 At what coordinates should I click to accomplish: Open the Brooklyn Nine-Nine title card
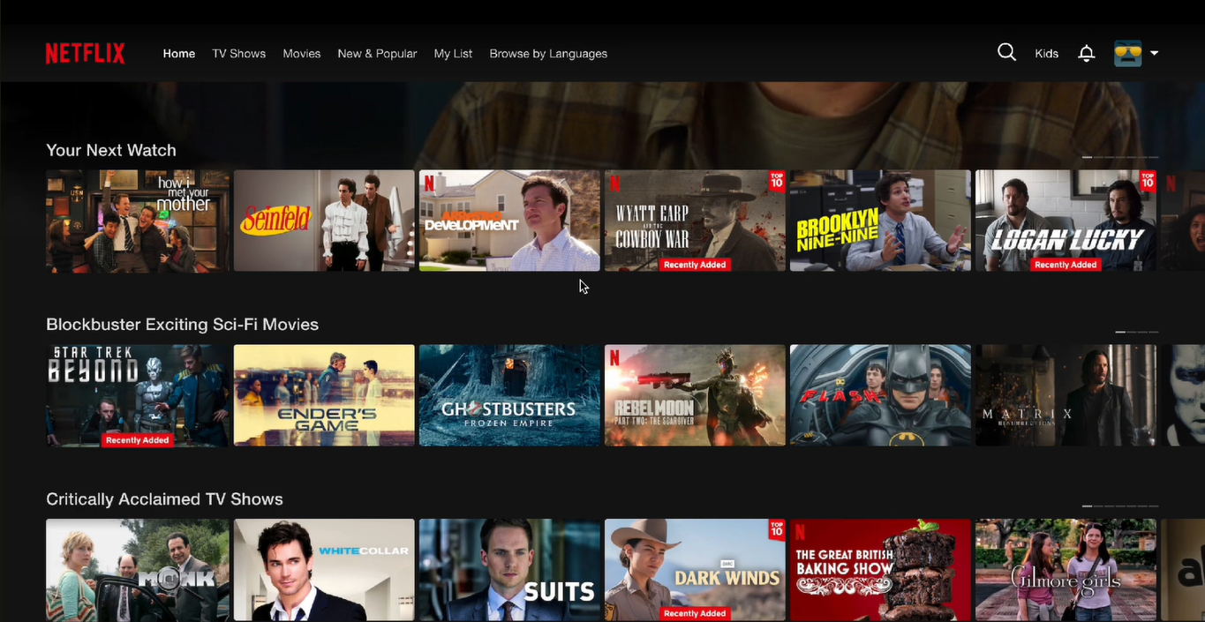point(879,220)
